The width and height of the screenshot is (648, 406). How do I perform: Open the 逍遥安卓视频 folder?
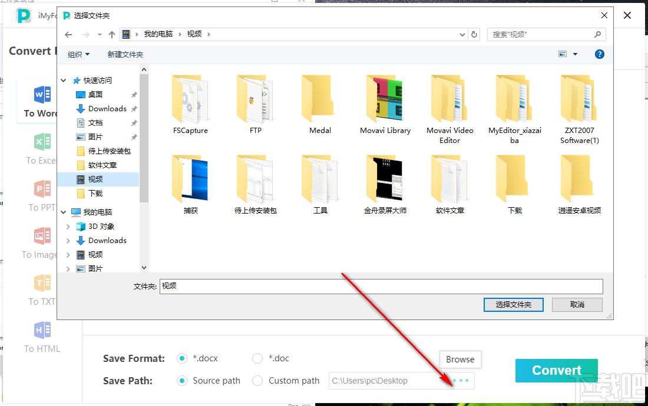pos(580,185)
